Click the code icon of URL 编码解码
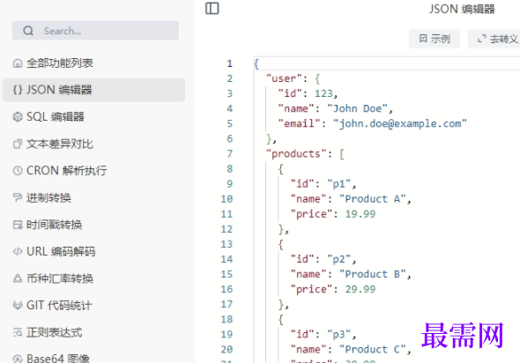The image size is (520, 363). pos(18,252)
